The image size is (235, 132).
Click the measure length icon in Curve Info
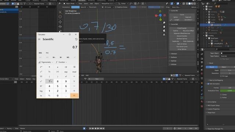pyautogui.click(x=171, y=20)
